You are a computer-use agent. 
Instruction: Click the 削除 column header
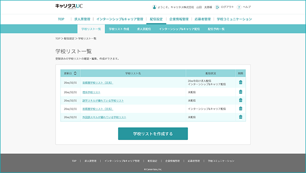(x=240, y=73)
